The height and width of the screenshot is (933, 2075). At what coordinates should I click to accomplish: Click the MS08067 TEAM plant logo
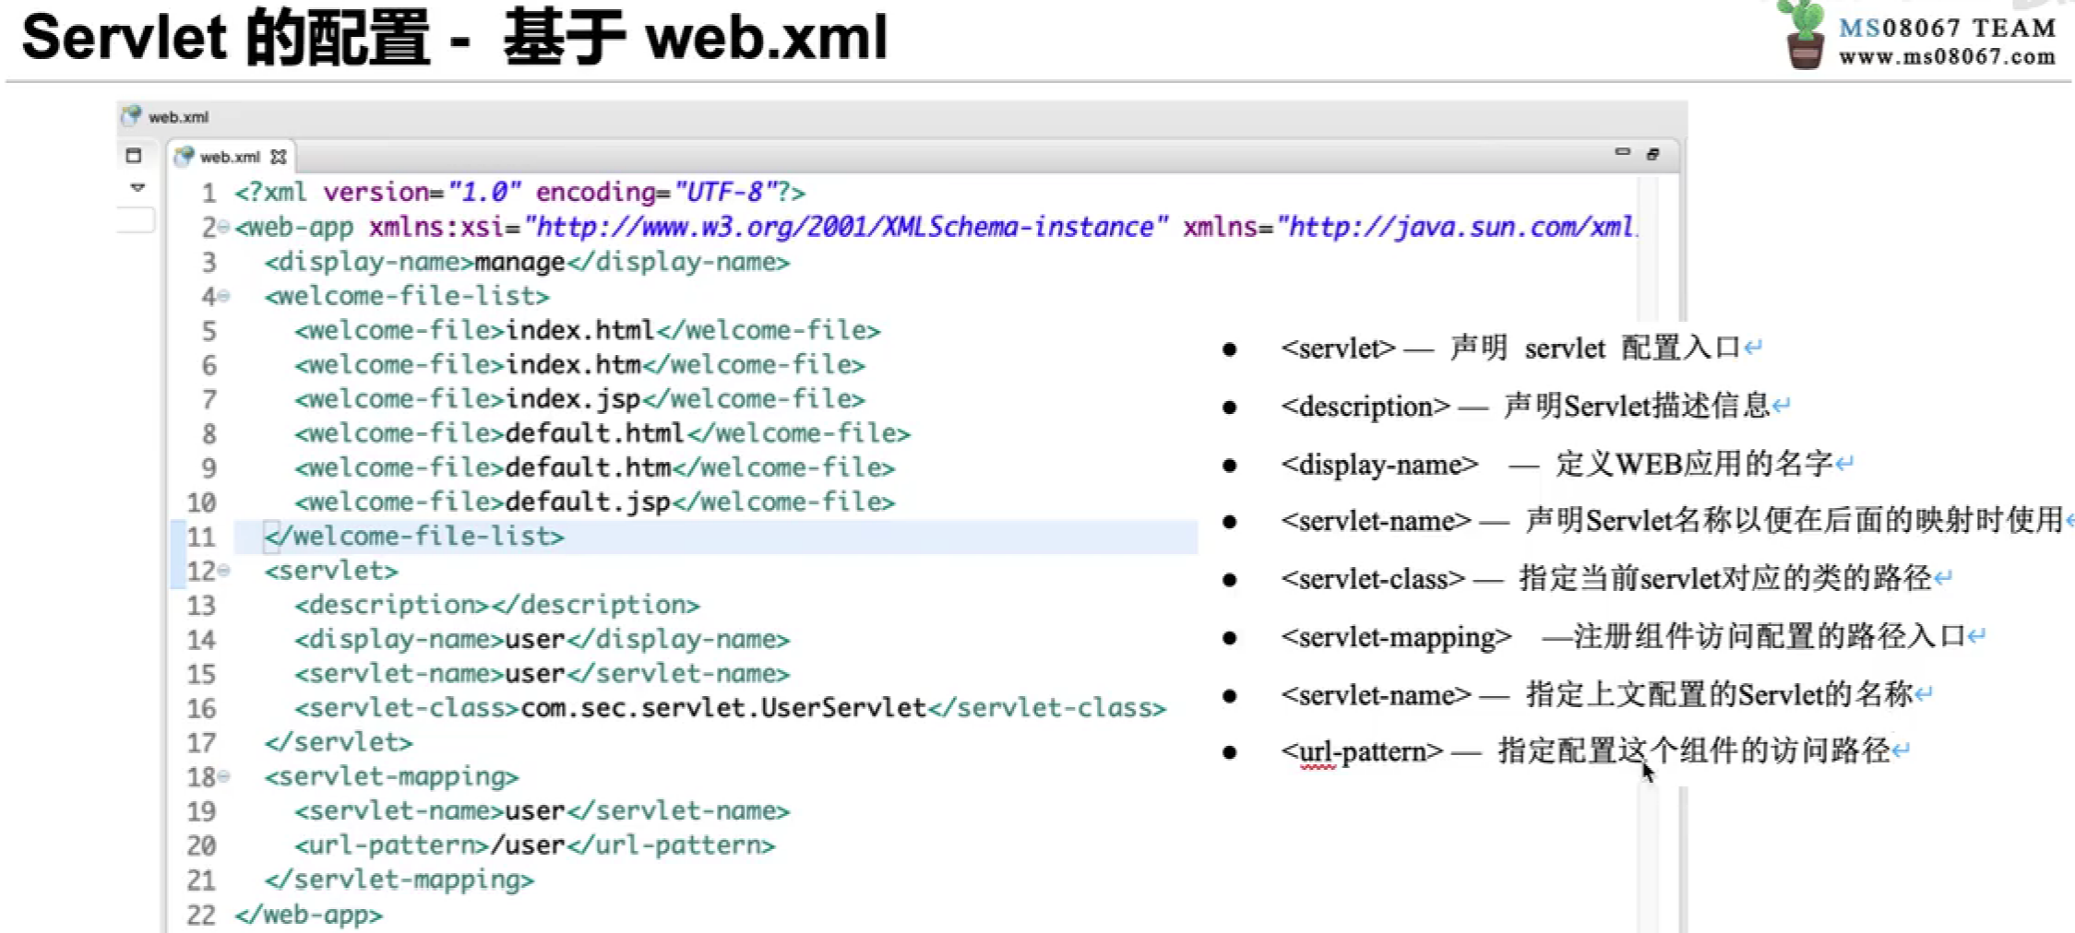[x=1804, y=35]
